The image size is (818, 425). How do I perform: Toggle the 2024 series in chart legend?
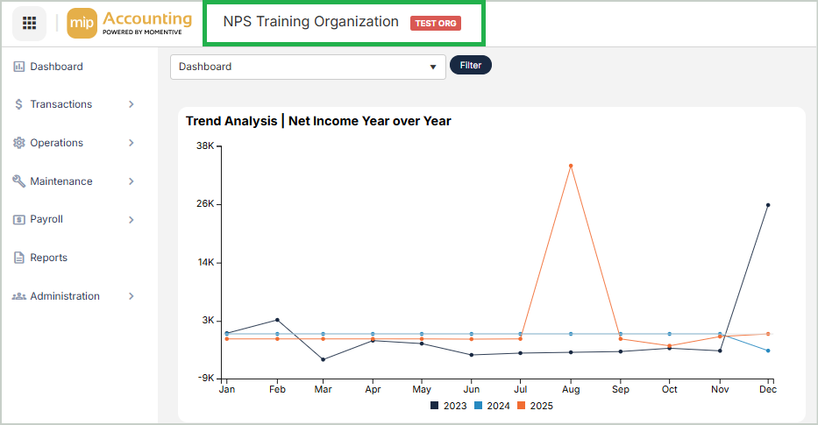click(x=491, y=406)
